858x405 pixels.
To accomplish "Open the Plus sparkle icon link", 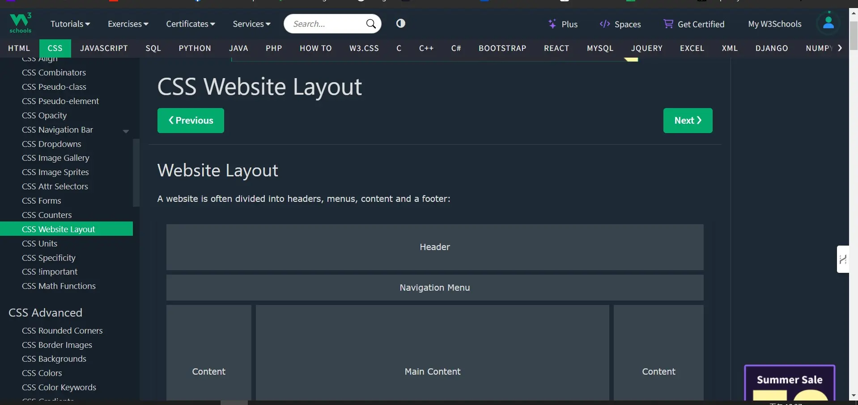I will (x=552, y=24).
